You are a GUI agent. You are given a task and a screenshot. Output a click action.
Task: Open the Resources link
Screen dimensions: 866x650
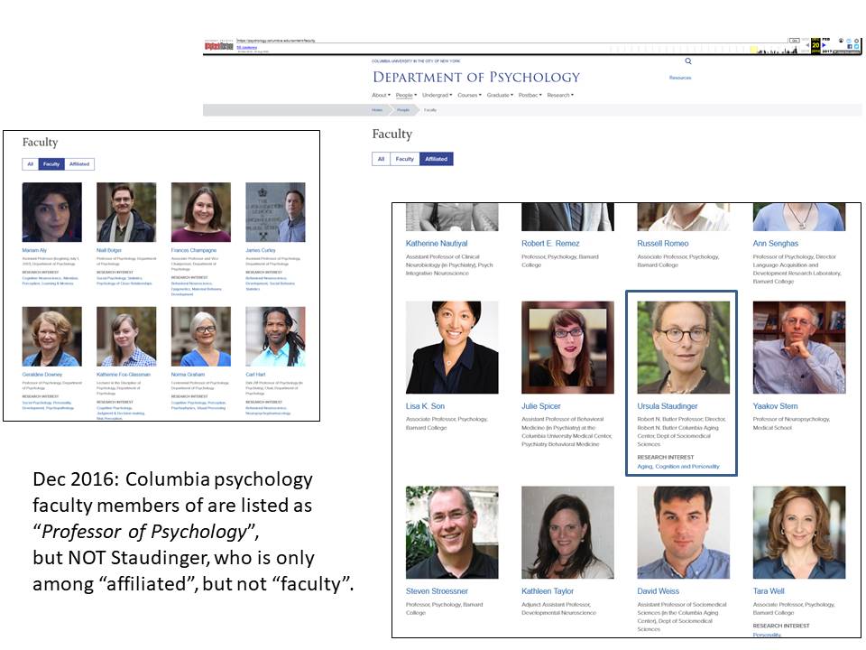[x=679, y=78]
